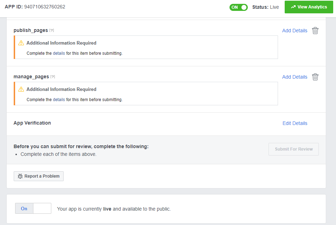The height and width of the screenshot is (225, 336).
Task: Click Report a Problem button
Action: coord(39,176)
